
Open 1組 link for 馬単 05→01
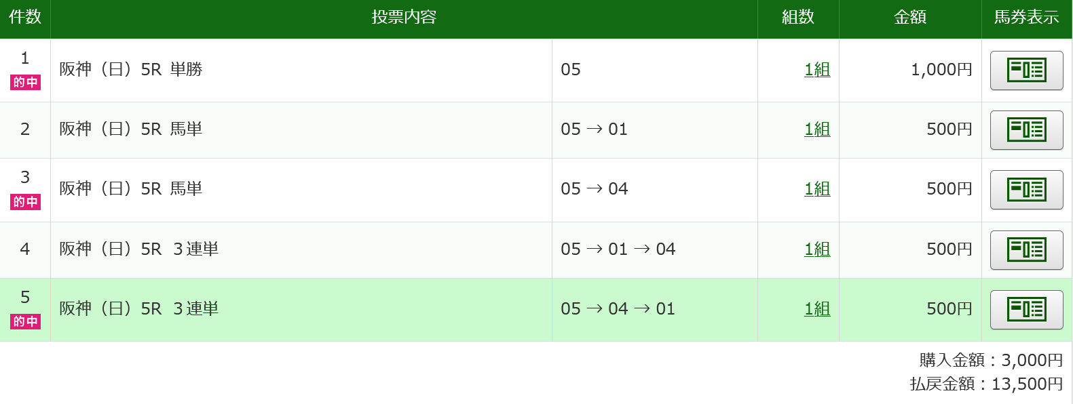pyautogui.click(x=816, y=129)
